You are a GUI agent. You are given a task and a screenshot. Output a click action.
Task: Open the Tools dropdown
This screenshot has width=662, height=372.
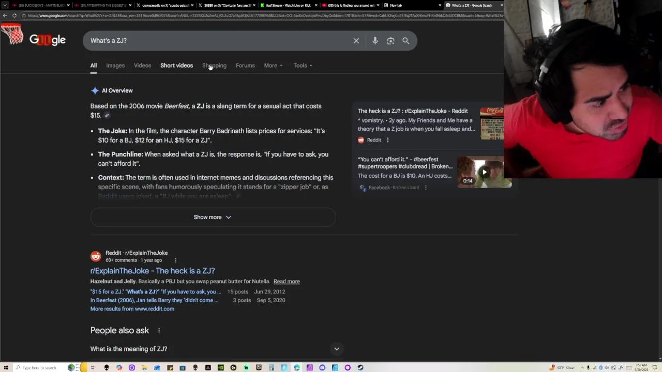[303, 66]
